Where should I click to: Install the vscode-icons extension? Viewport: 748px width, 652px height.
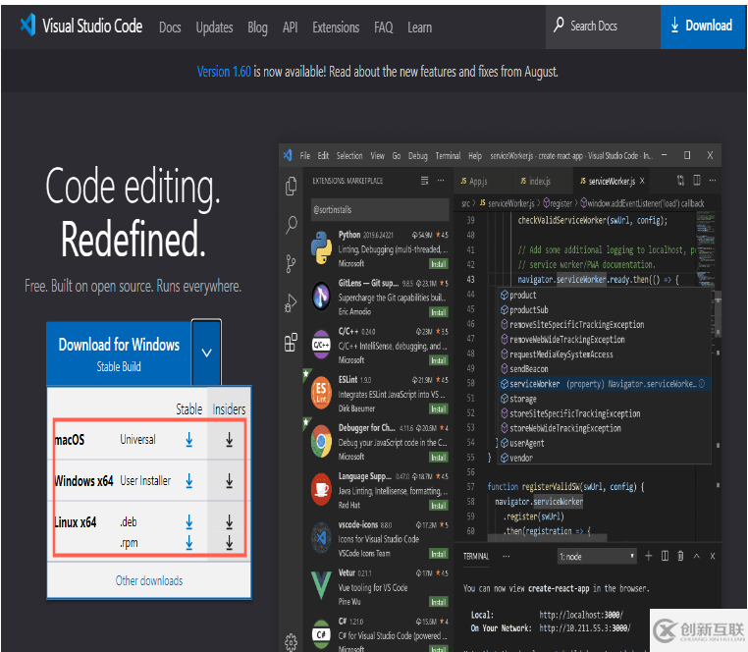[439, 554]
